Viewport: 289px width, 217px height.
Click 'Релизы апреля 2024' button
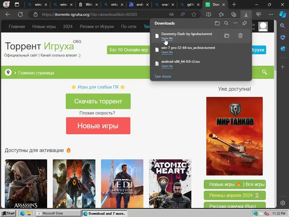[x=235, y=195]
